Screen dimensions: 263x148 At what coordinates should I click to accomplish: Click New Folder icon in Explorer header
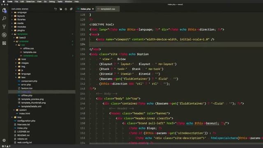(61, 9)
